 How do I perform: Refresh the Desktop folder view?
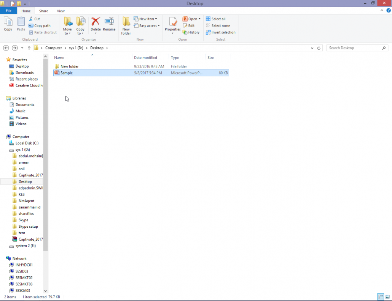coord(319,48)
